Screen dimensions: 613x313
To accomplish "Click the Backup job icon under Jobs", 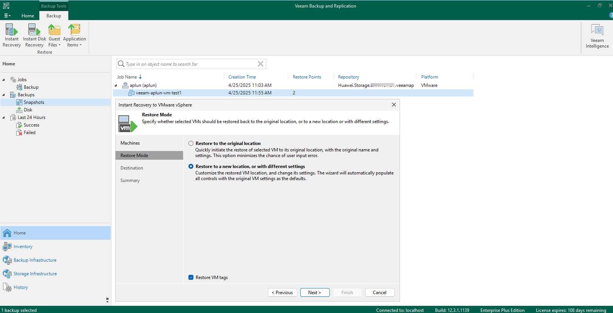I will coord(19,87).
